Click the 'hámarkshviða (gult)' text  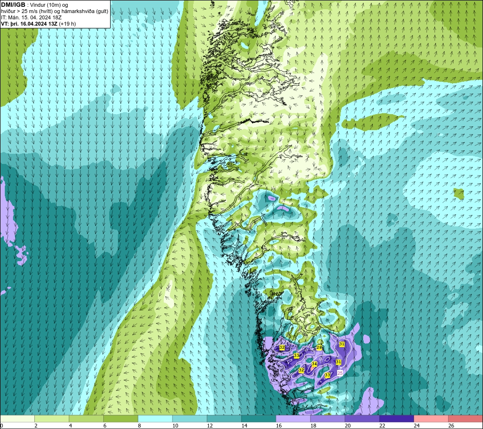tap(85, 12)
